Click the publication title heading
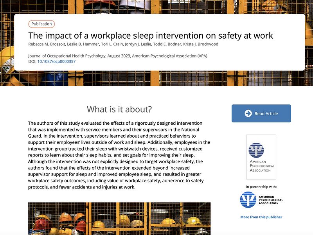This screenshot has width=313, height=235. (x=151, y=36)
